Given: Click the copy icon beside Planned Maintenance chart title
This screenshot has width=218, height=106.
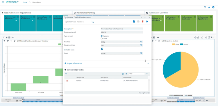Looking at the screenshot, I should pyautogui.click(x=15, y=41).
